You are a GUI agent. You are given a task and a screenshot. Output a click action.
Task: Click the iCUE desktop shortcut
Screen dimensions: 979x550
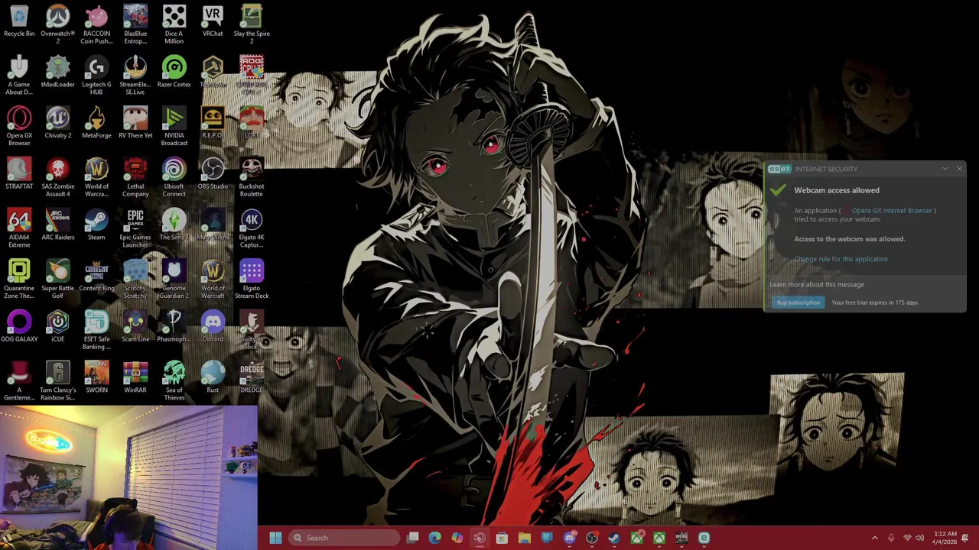(57, 326)
